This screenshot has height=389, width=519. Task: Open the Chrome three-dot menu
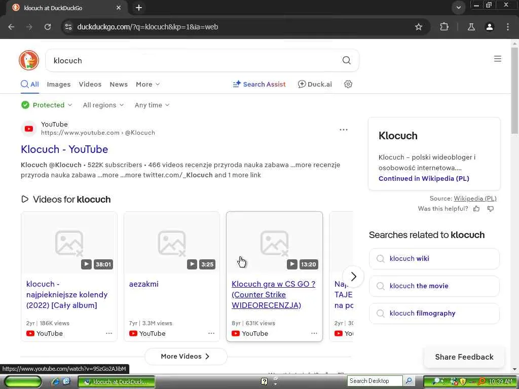click(508, 27)
